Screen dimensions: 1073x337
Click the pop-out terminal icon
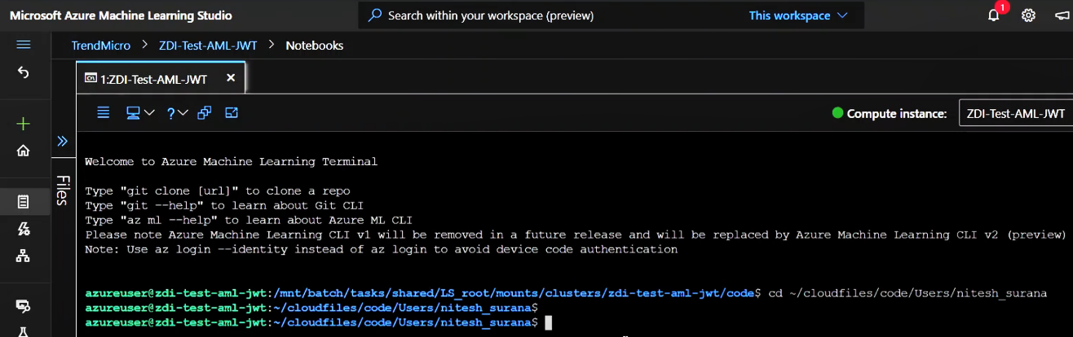point(232,113)
